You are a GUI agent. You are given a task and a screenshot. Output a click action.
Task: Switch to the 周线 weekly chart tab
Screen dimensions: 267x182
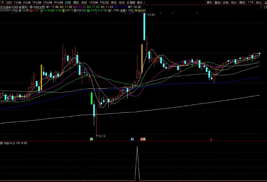coord(76,2)
